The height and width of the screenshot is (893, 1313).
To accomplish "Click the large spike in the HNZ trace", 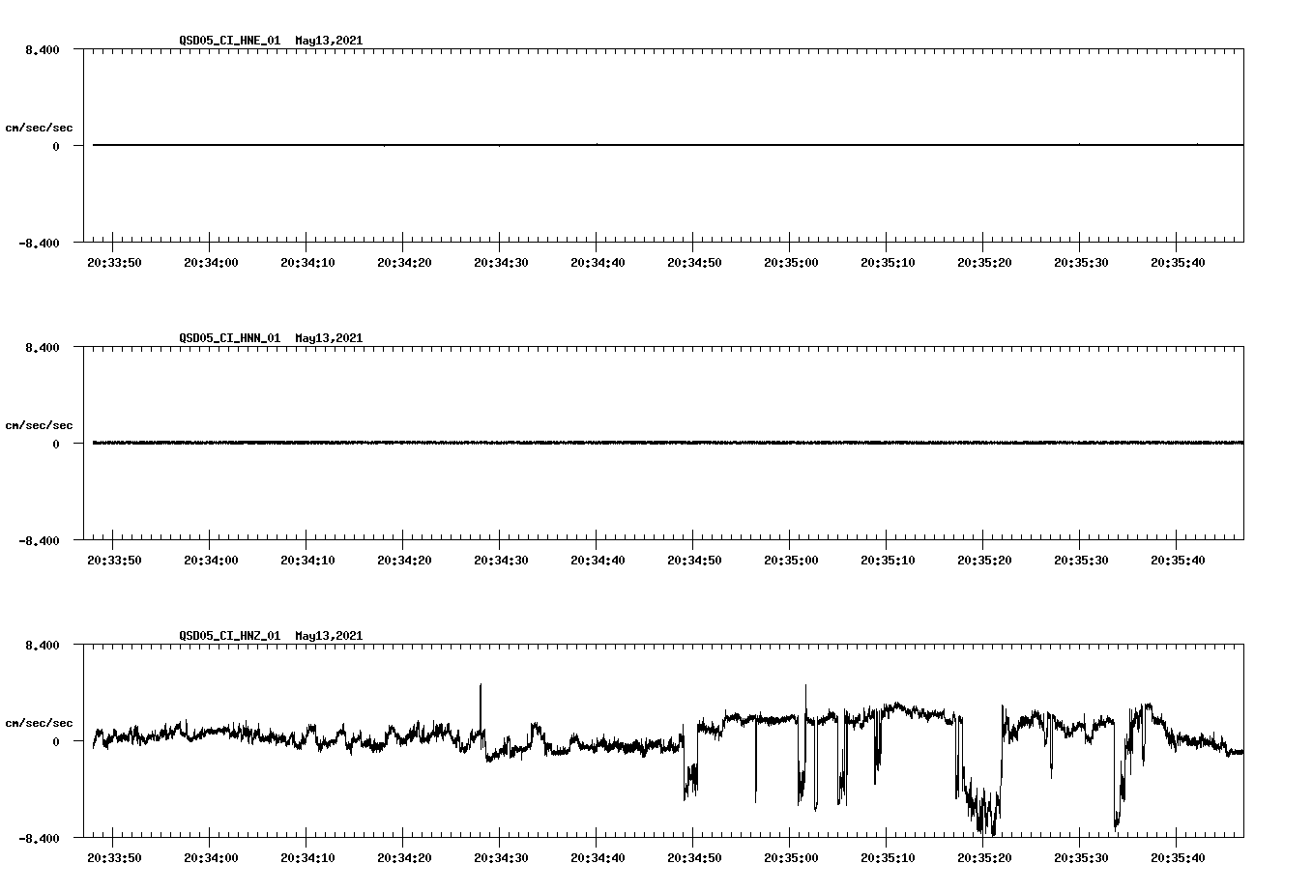I will point(481,696).
